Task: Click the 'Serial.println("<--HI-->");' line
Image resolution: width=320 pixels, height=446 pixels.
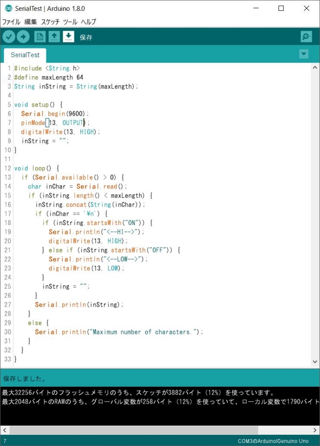Action: coord(97,232)
